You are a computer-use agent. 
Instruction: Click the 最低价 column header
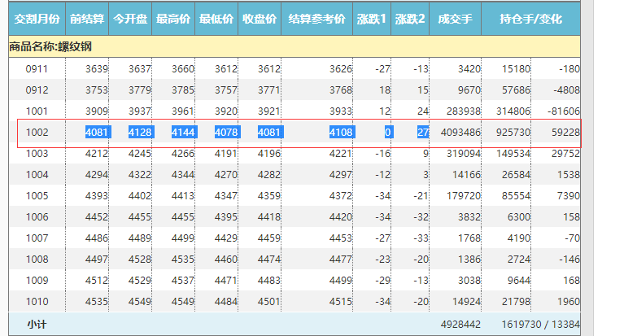[216, 19]
